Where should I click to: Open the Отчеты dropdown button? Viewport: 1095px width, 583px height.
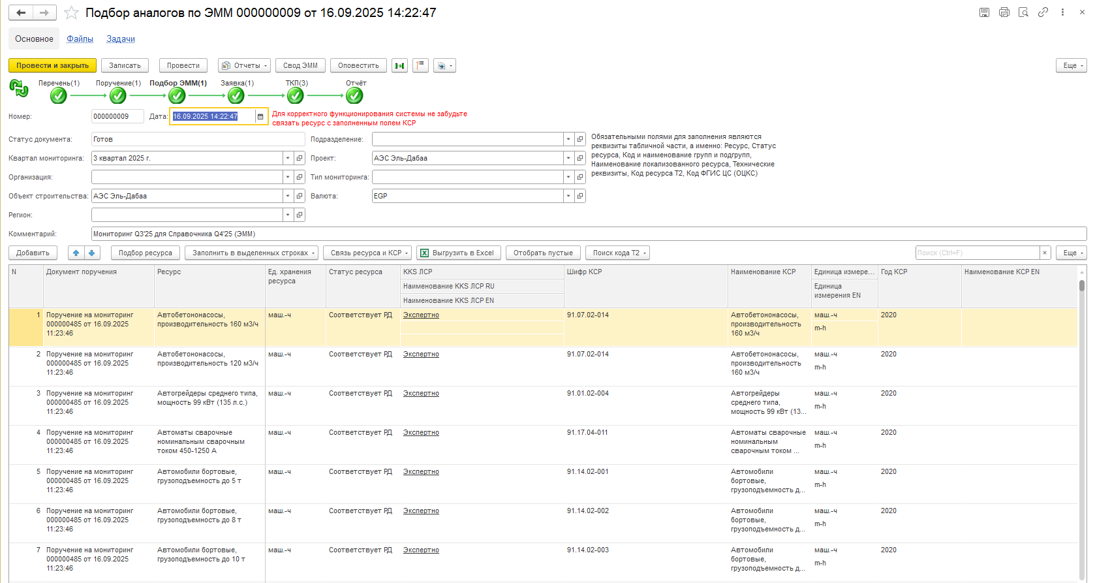click(244, 66)
